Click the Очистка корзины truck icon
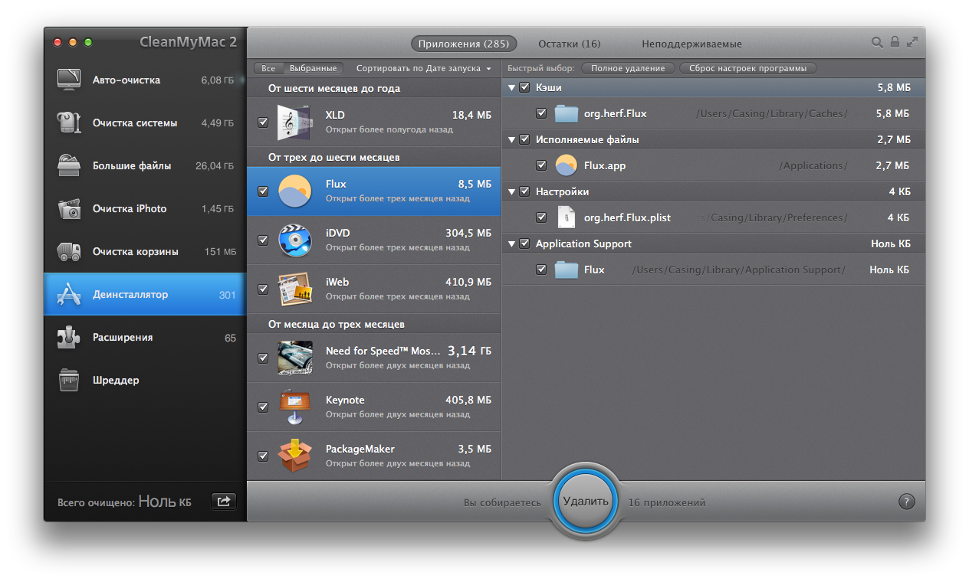The height and width of the screenshot is (582, 969). tap(69, 251)
